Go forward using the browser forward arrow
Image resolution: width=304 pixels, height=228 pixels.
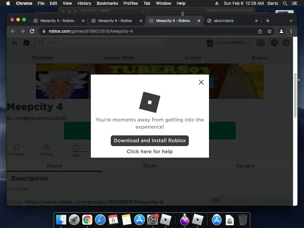click(x=23, y=31)
